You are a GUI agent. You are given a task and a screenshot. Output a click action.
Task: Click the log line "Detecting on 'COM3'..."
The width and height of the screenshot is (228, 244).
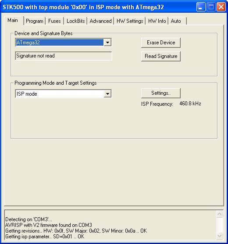point(28,219)
